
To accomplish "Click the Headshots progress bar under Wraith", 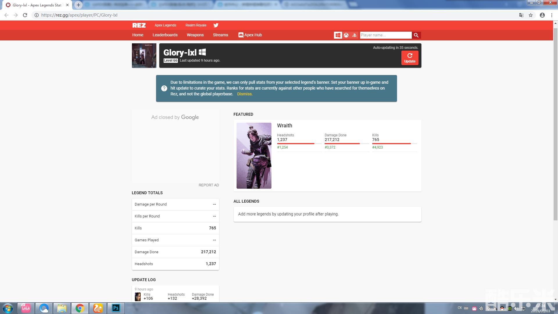I will pos(299,144).
